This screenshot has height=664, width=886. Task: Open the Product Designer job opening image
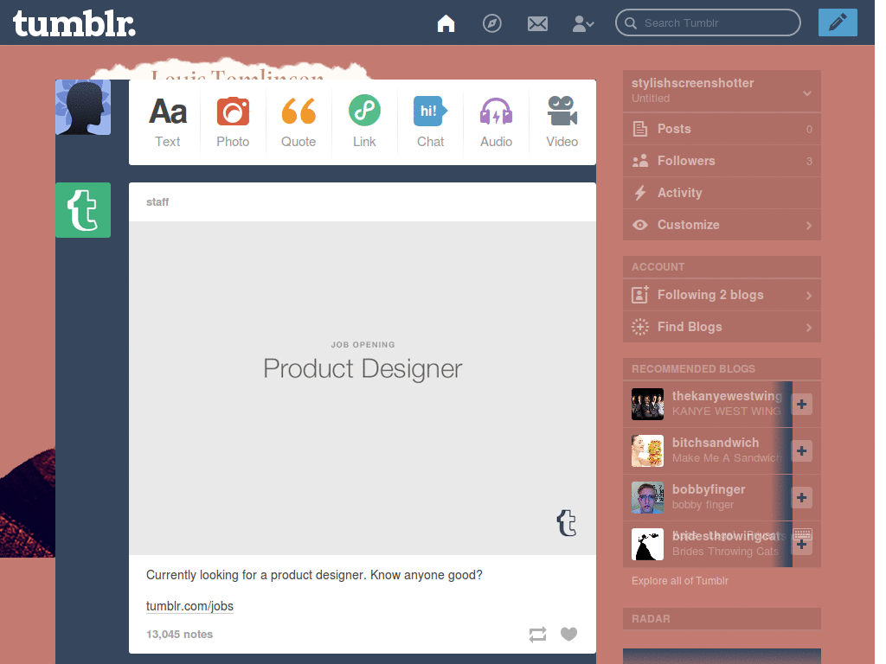click(x=363, y=388)
